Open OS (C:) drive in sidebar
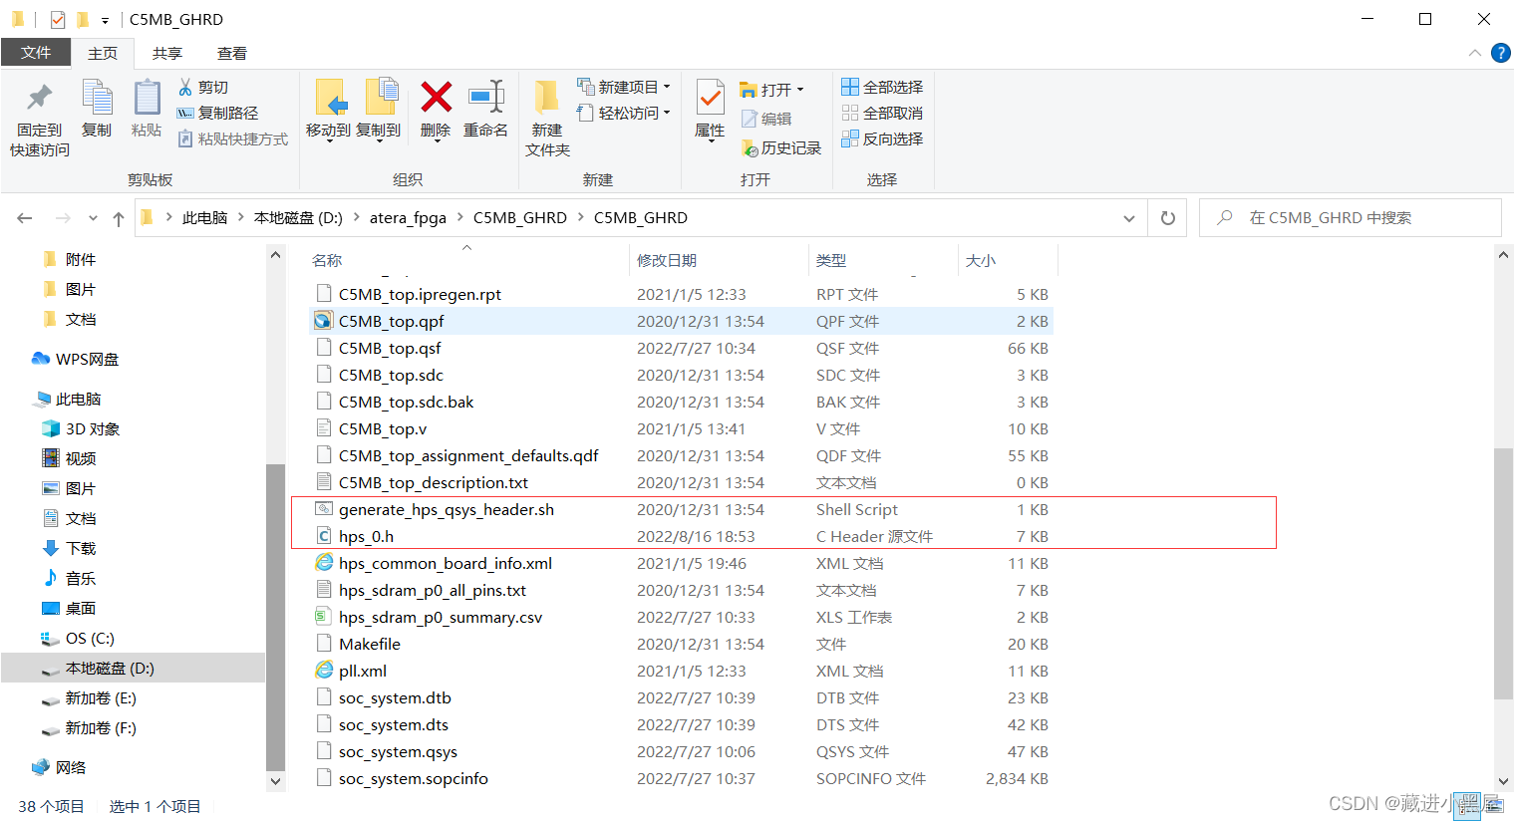The height and width of the screenshot is (822, 1515). (x=78, y=638)
